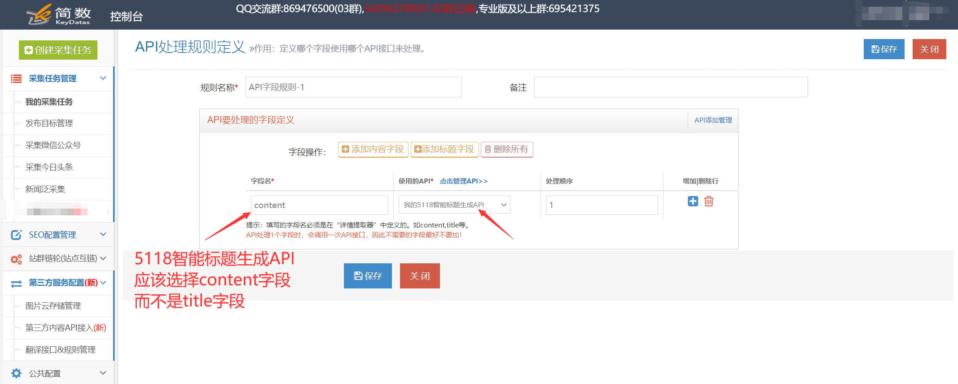Click the 采集任务管理 list icon
Screen dimensions: 958x384
tap(16, 79)
